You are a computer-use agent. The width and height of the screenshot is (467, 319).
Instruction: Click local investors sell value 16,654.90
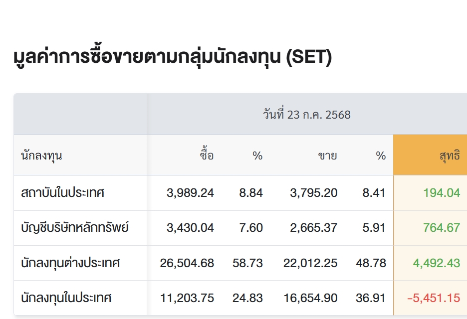tap(310, 298)
